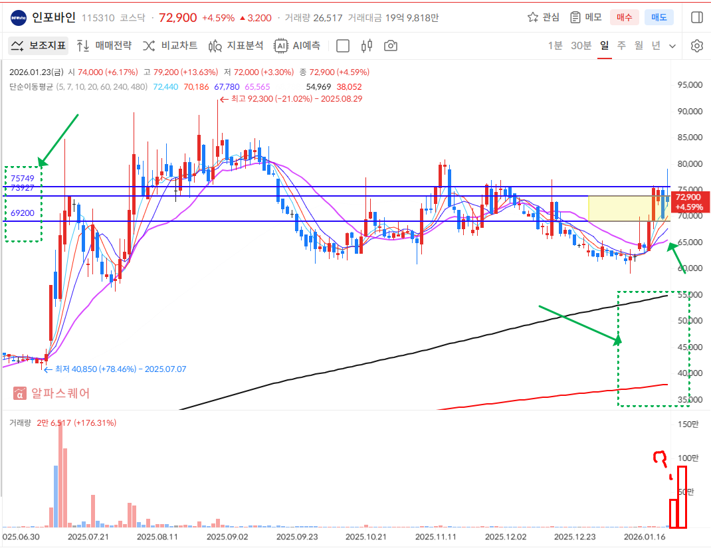Image resolution: width=711 pixels, height=550 pixels.
Task: Click the yellow highlighted price zone
Action: [x=618, y=209]
